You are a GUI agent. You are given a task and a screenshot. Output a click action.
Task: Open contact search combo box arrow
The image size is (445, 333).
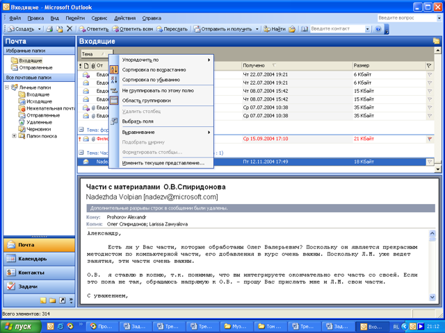[x=368, y=29]
